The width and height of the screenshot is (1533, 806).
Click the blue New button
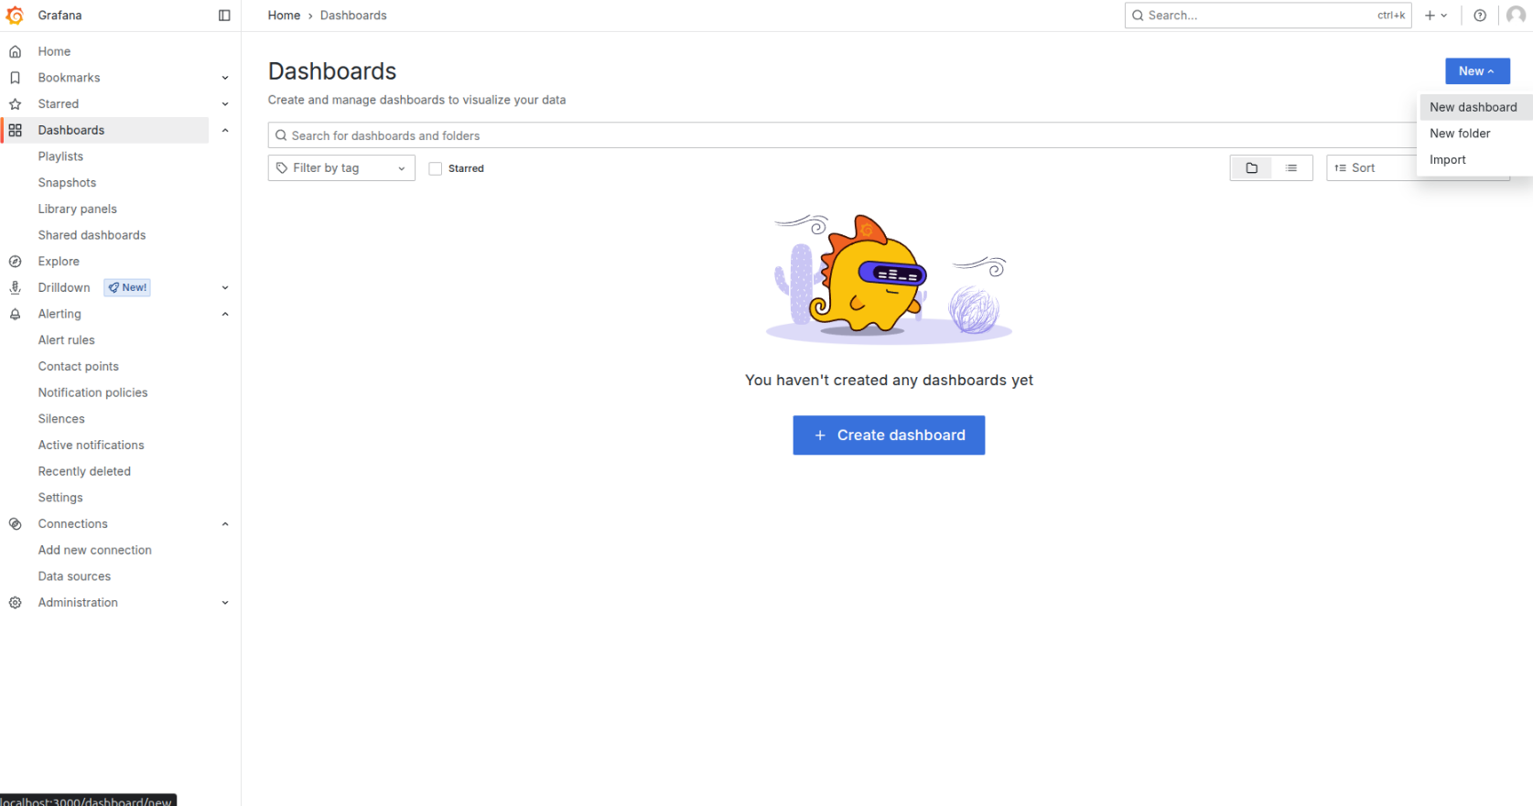coord(1477,71)
